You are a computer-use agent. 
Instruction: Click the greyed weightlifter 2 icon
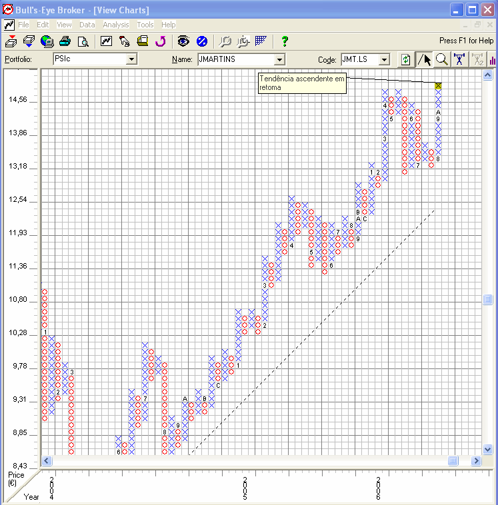(x=477, y=59)
